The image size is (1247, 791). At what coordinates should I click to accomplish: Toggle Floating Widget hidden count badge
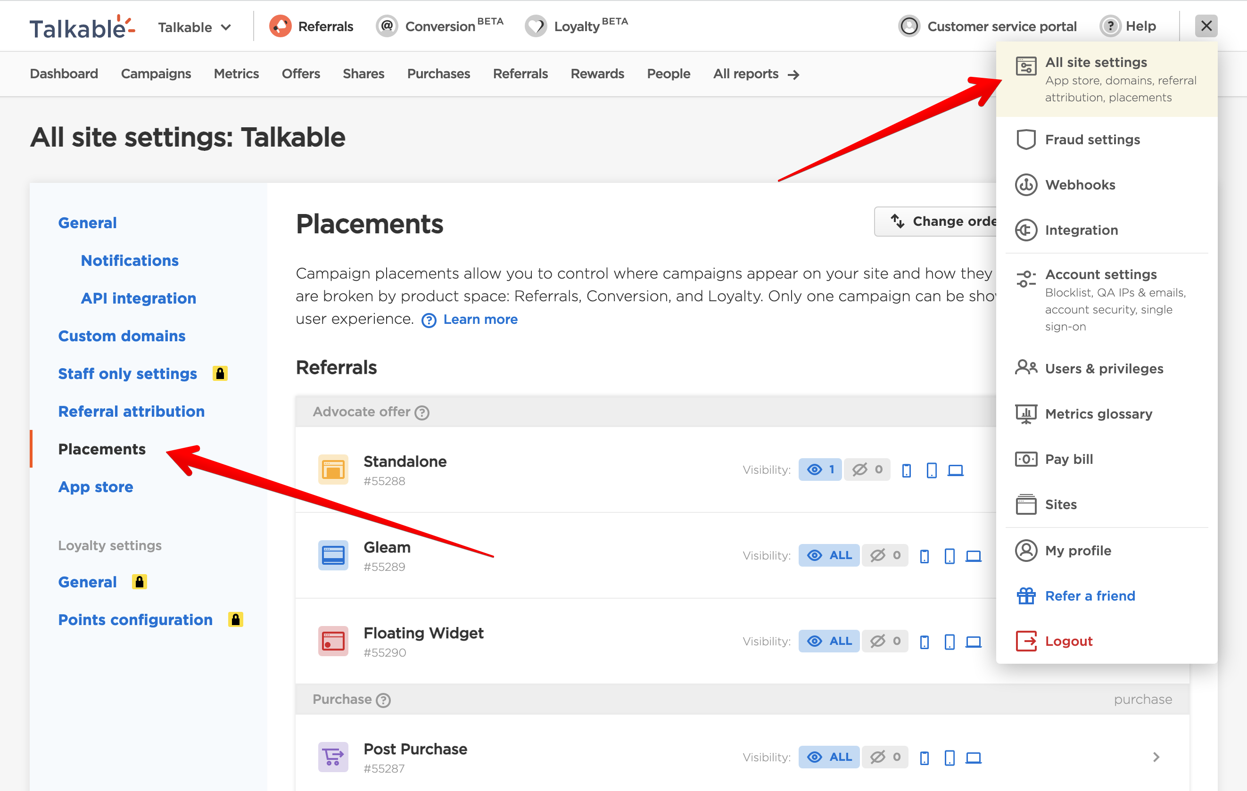click(x=885, y=641)
